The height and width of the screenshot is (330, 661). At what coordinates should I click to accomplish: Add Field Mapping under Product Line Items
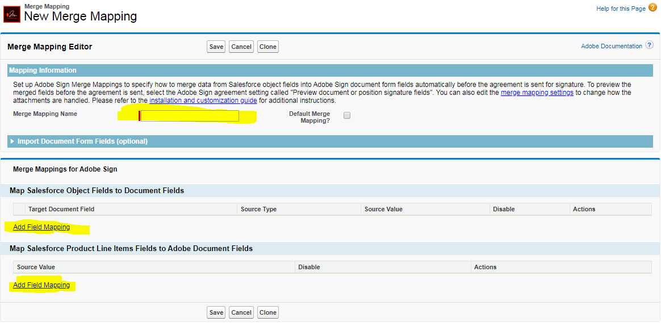pos(41,285)
